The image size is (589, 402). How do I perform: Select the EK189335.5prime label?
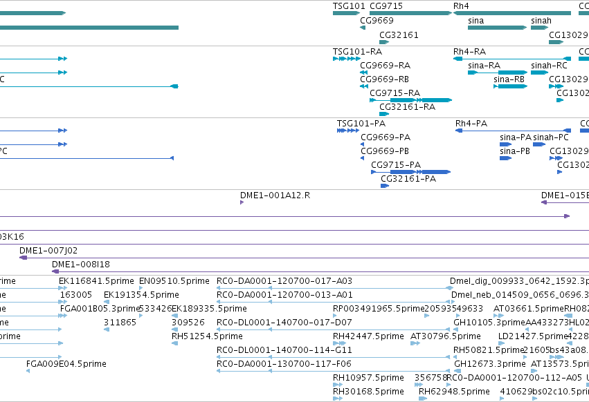pos(209,309)
